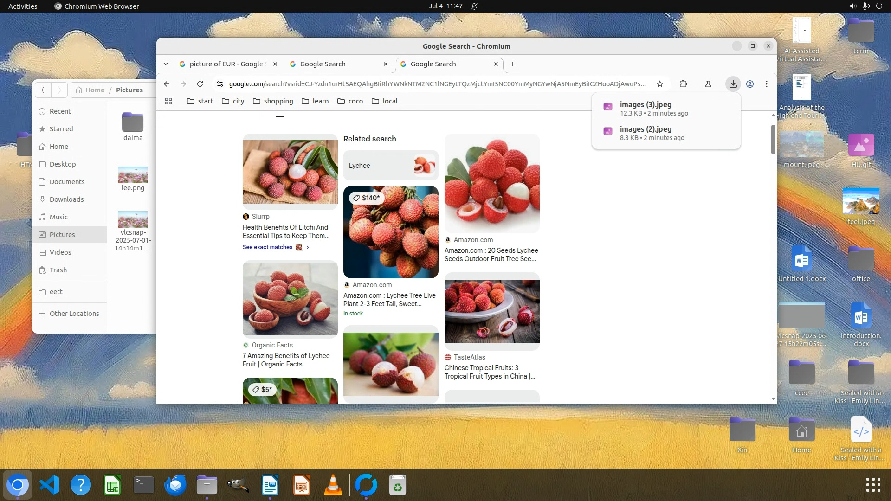Click the page vertical scrollbar handle
891x501 pixels.
[x=773, y=139]
